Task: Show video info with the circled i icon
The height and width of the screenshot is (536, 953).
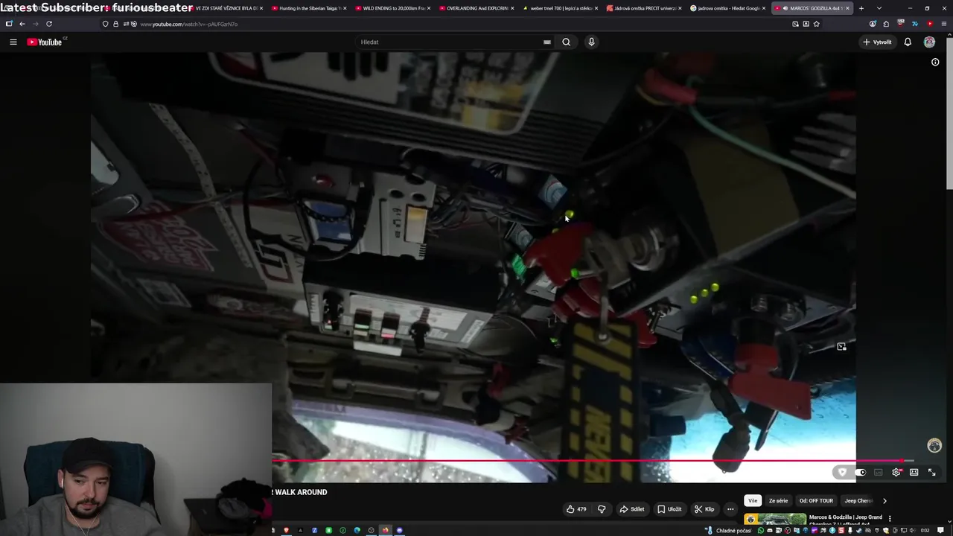Action: (935, 63)
